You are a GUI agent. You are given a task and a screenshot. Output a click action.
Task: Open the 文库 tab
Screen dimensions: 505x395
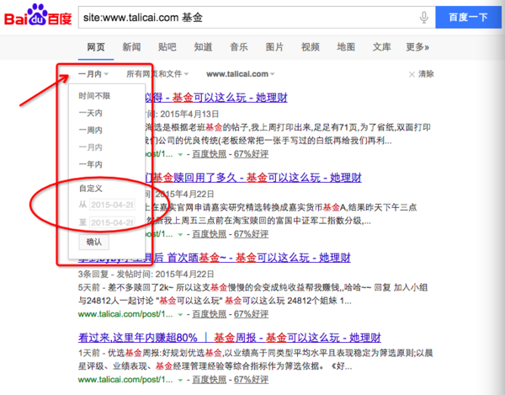[x=381, y=47]
